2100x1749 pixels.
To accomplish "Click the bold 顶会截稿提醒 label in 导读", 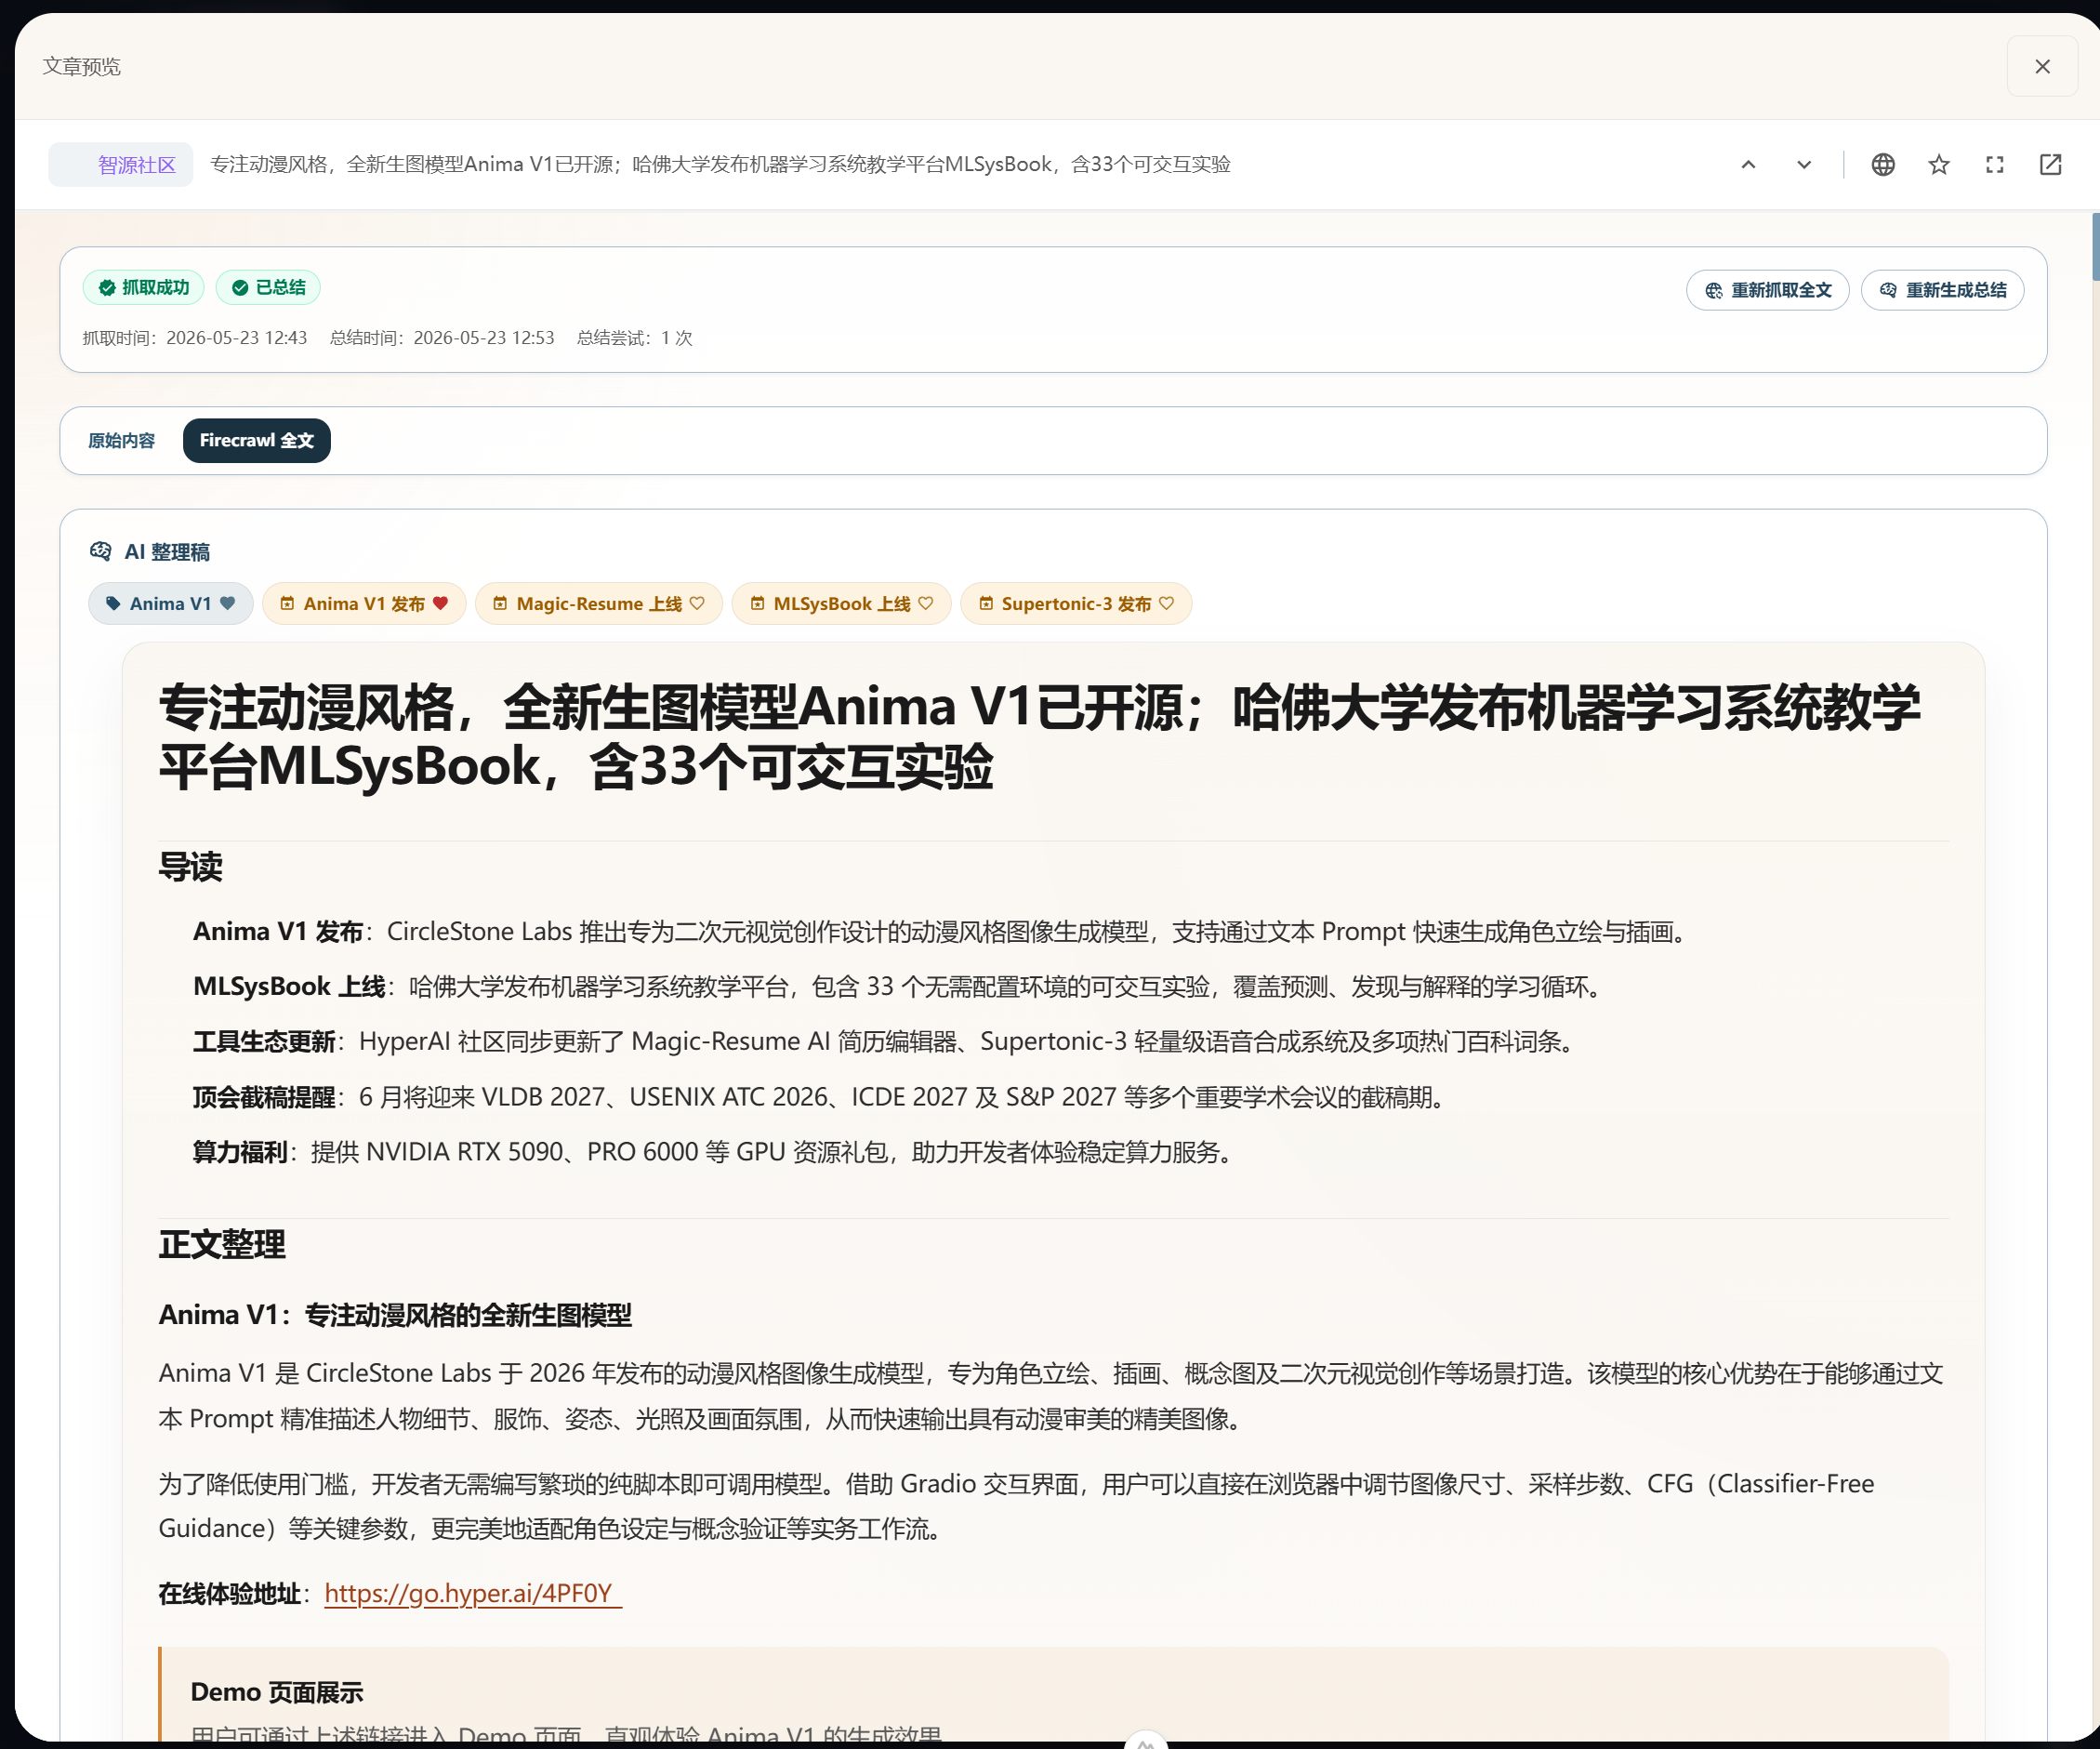I will click(x=264, y=1097).
